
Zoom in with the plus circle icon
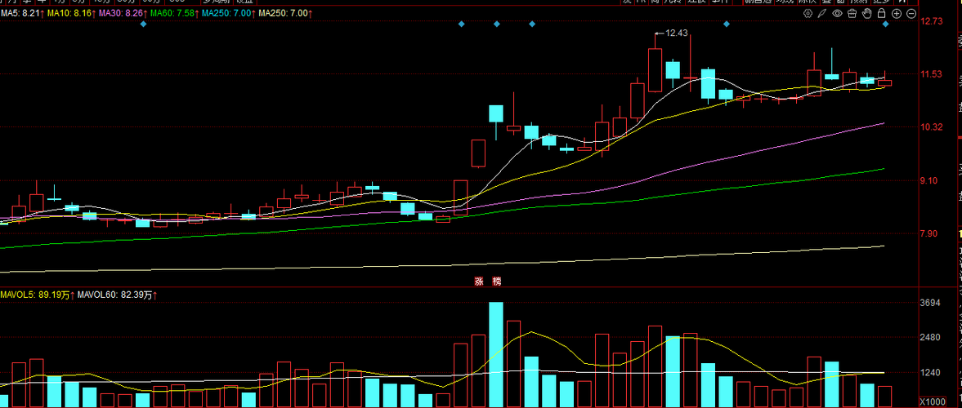pyautogui.click(x=897, y=14)
